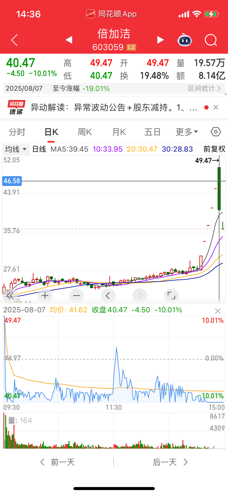Switch to previous stock with left triangle
The width and height of the screenshot is (228, 495).
(69, 40)
